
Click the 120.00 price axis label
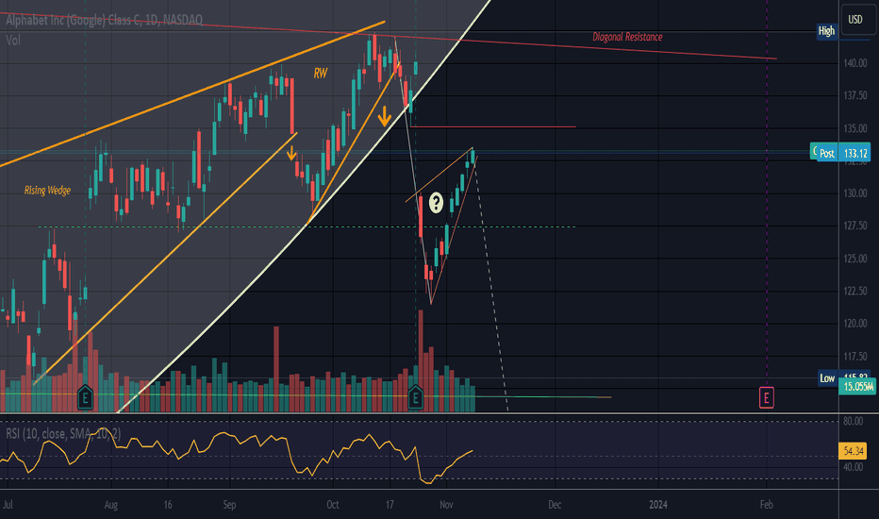point(855,323)
